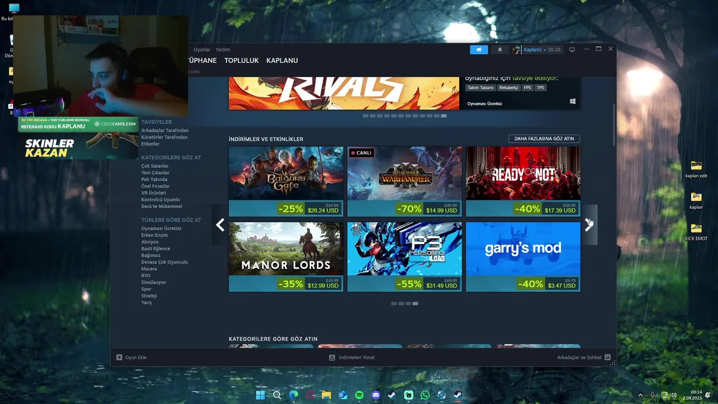718x404 pixels.
Task: Open Steam announcements megaphone button
Action: 479,49
